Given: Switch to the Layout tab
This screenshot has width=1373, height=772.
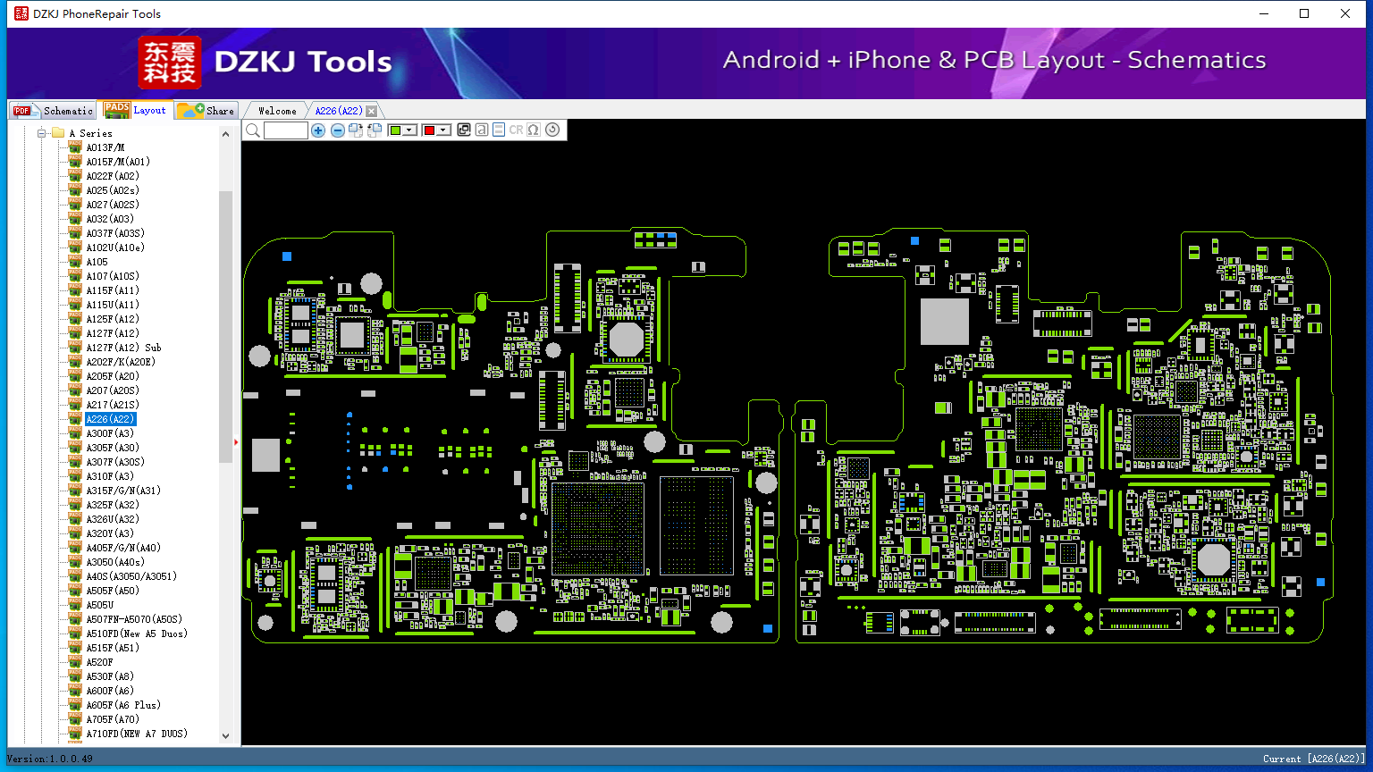Looking at the screenshot, I should coord(136,110).
